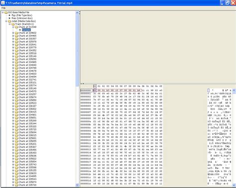Click folder icon of Chunk at 335774
Screen dimensions: 236x188
[x=16, y=85]
